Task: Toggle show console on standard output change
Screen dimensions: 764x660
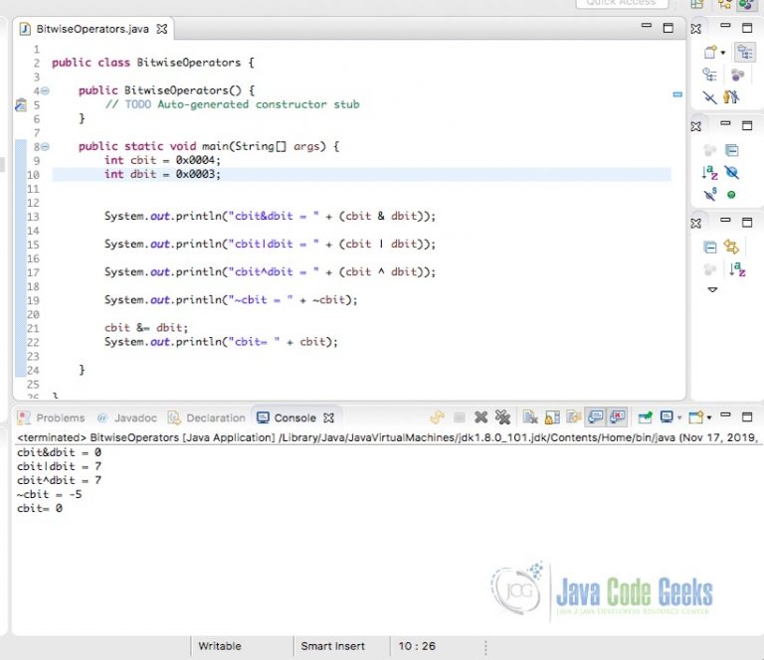Action: (595, 417)
